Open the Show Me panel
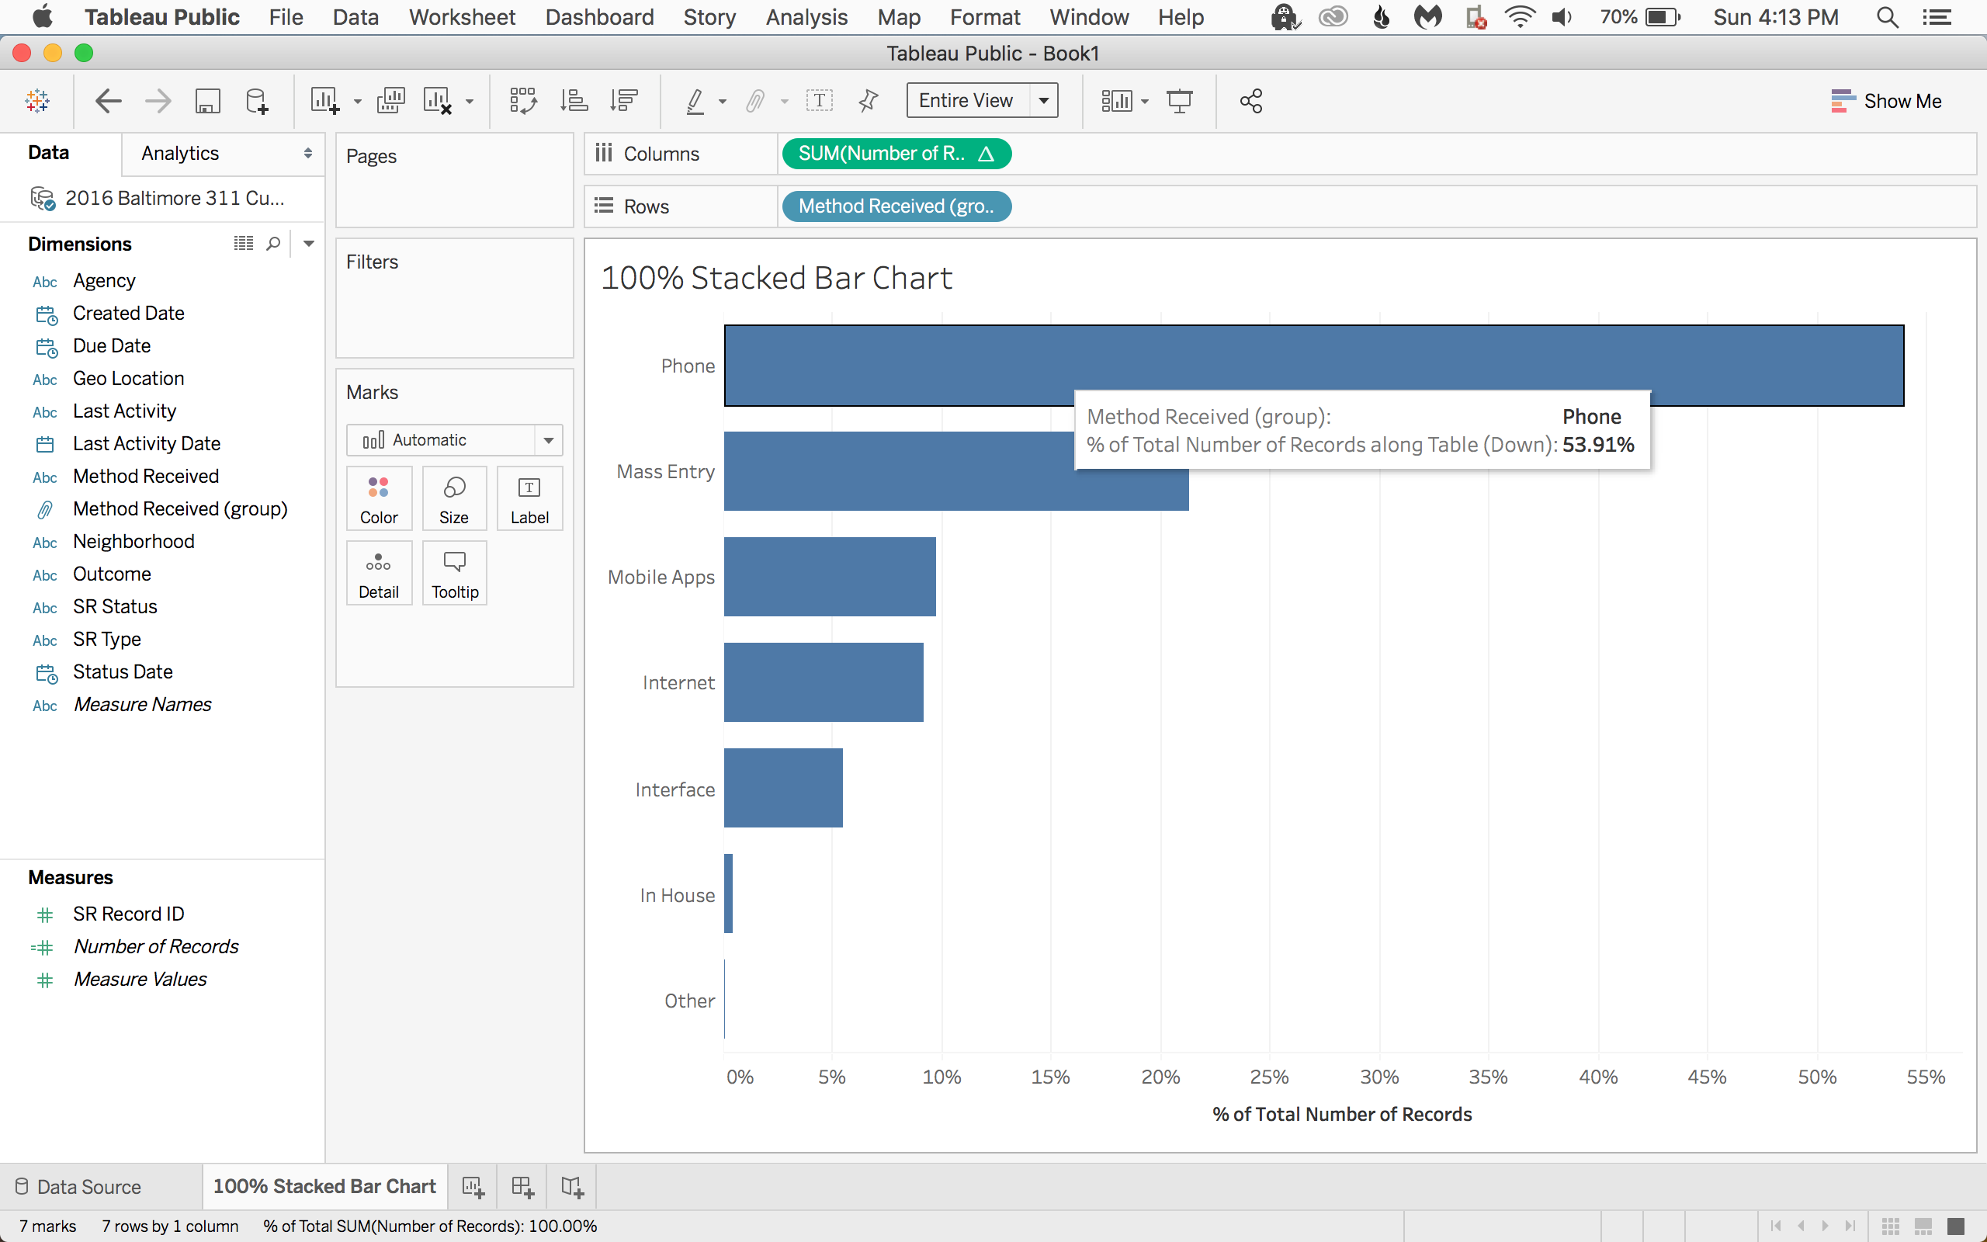This screenshot has height=1242, width=1987. pyautogui.click(x=1886, y=101)
